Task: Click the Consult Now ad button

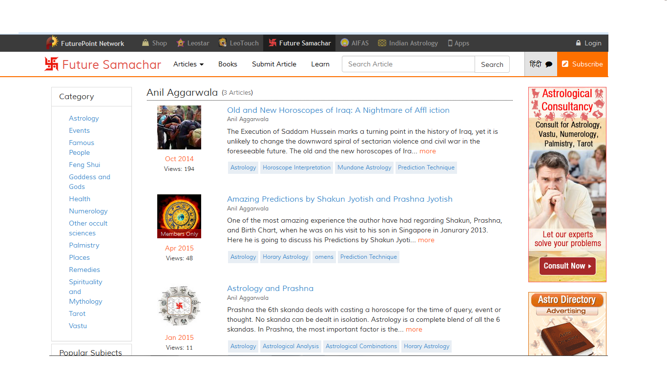Action: (567, 266)
